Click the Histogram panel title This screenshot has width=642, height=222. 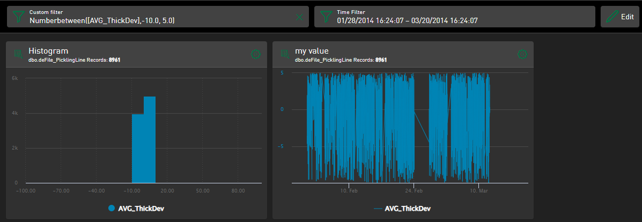[48, 50]
